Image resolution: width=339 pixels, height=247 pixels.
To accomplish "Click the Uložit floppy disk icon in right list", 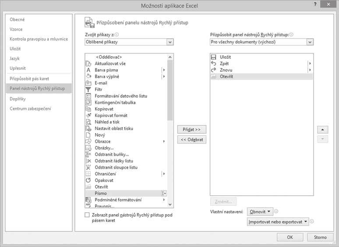I will pos(214,57).
